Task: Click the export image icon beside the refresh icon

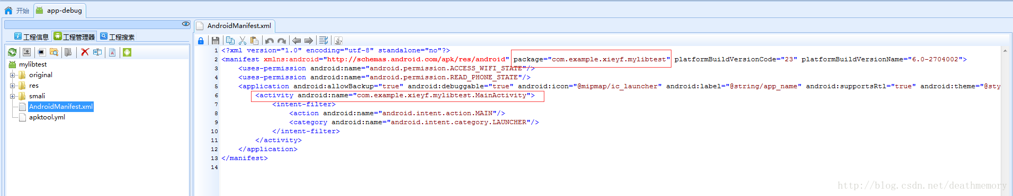Action: click(26, 52)
